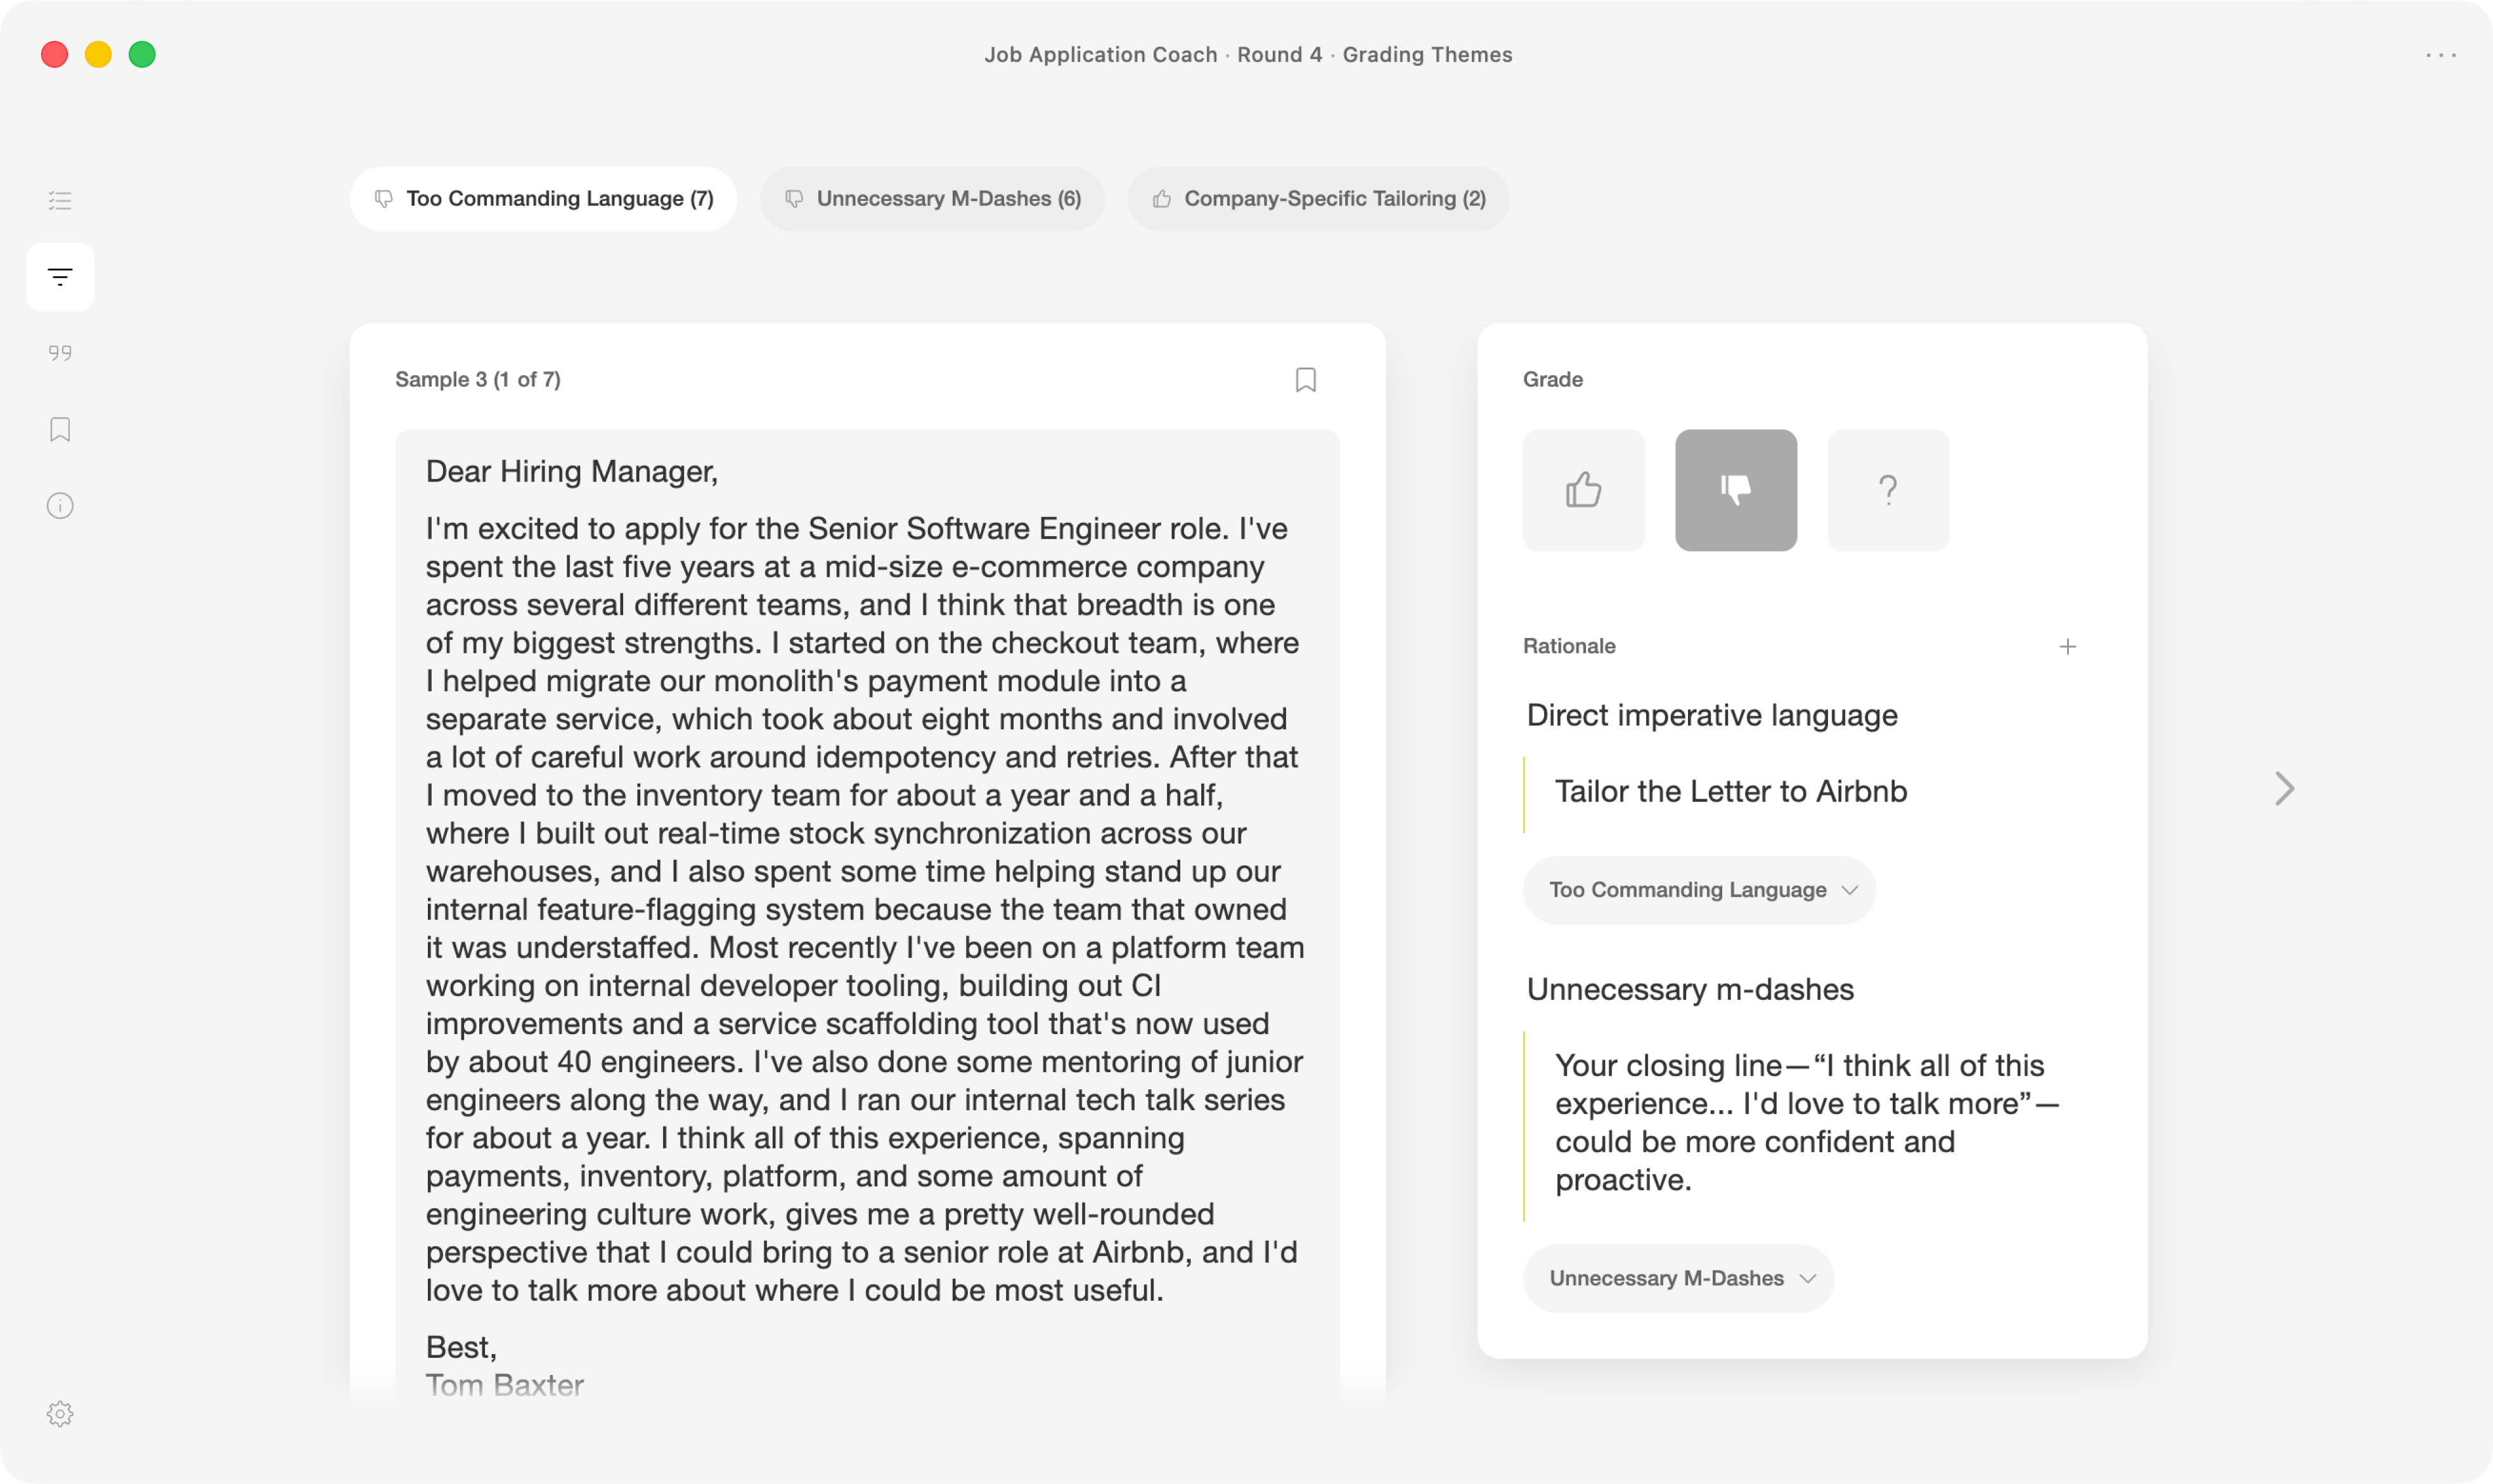Expand the Unnecessary M-Dashes theme dropdown
The width and height of the screenshot is (2493, 1484).
point(1678,1278)
